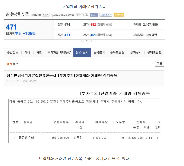The image size is (184, 166).
Task: Click the 매수수량 3,403,000 cell
Action: click(99, 138)
